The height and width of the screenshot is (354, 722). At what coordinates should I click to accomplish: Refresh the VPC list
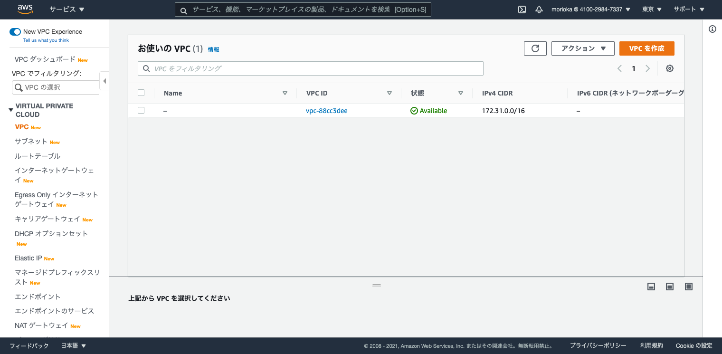(535, 48)
